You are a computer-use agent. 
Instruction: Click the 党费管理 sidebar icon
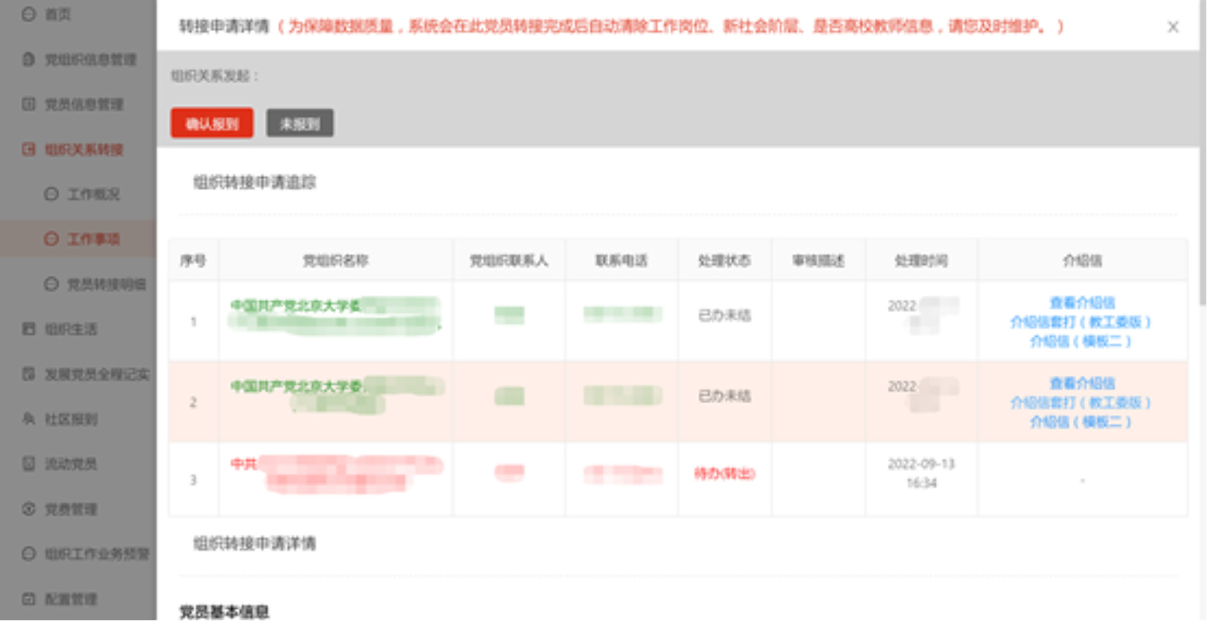pyautogui.click(x=28, y=509)
